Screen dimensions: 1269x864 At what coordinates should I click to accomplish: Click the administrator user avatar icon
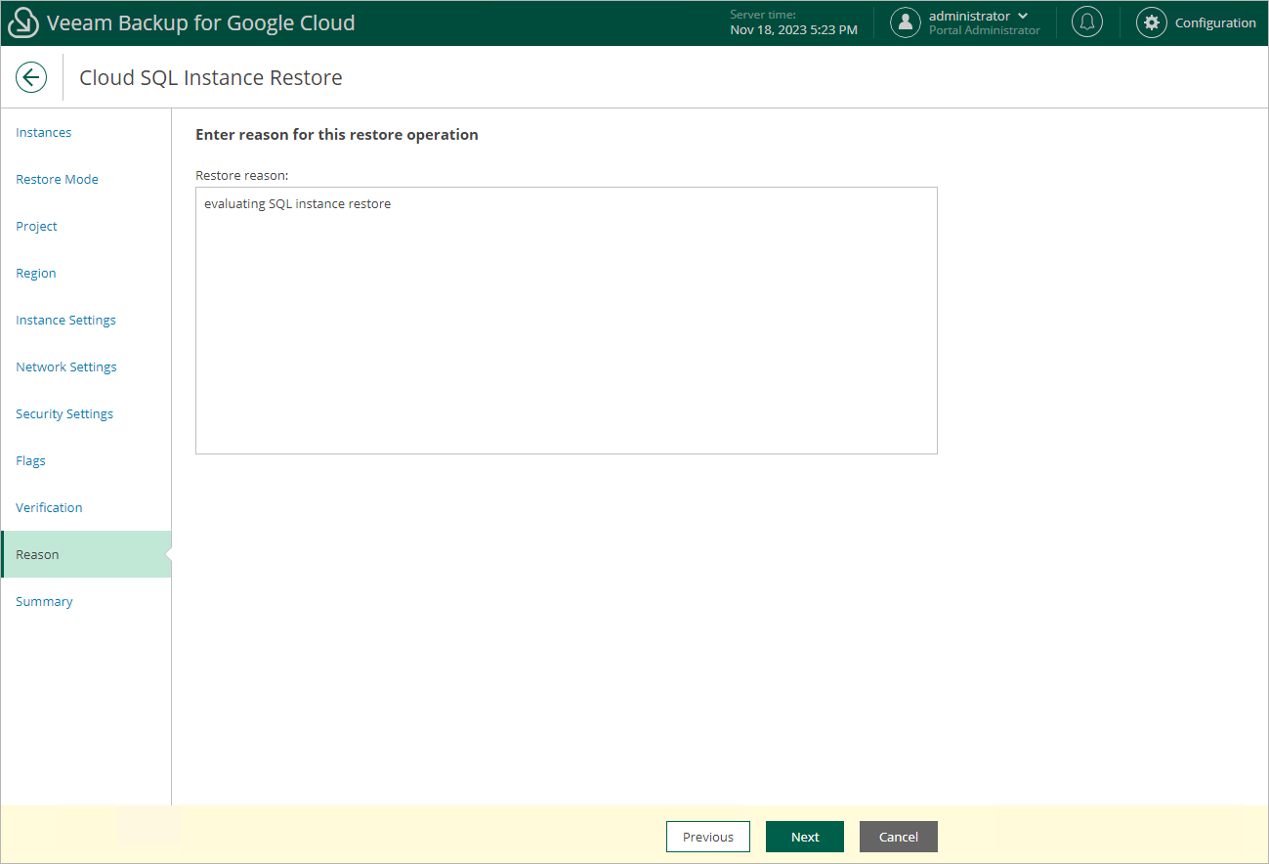(x=906, y=22)
